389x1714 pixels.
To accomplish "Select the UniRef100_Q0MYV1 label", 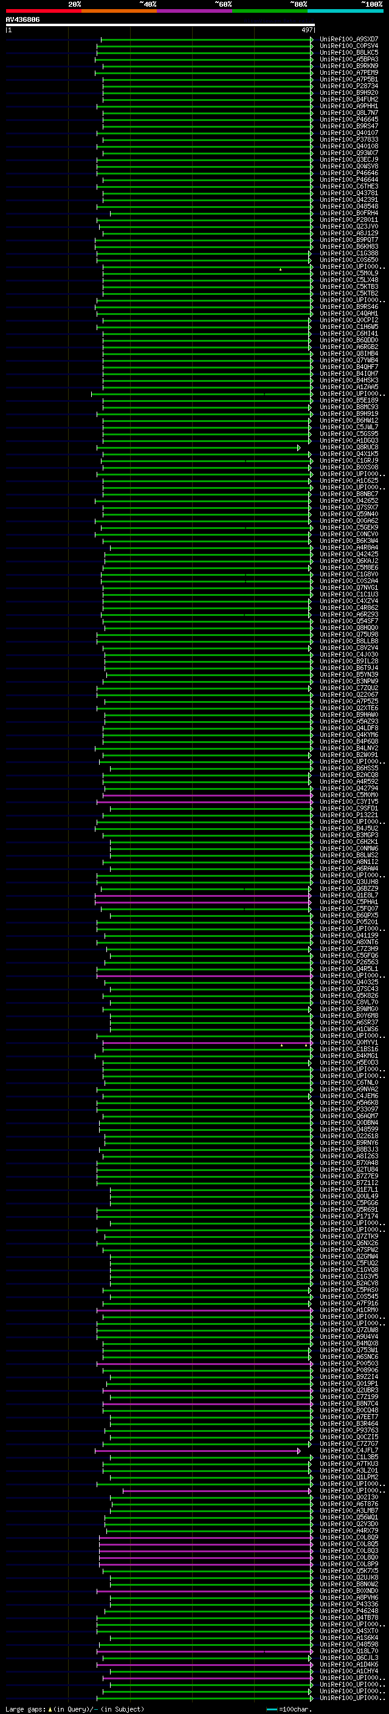I will [x=349, y=1043].
